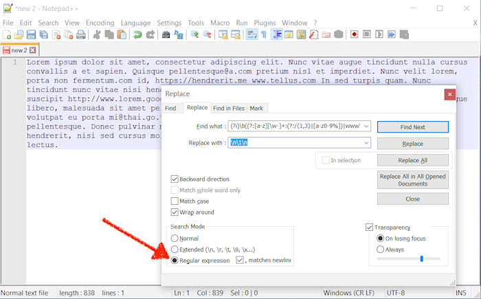
Task: Toggle synchronize horizontal scrolling icon
Action: (236, 34)
